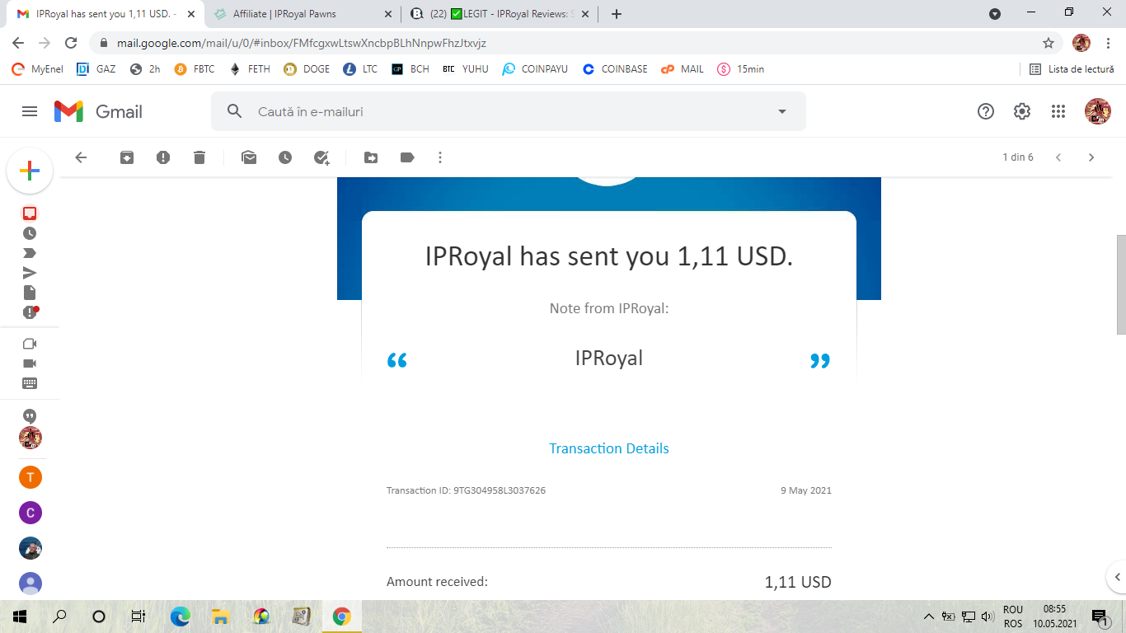The height and width of the screenshot is (633, 1126).
Task: Open Lista de lectură reading list
Action: click(x=1072, y=69)
